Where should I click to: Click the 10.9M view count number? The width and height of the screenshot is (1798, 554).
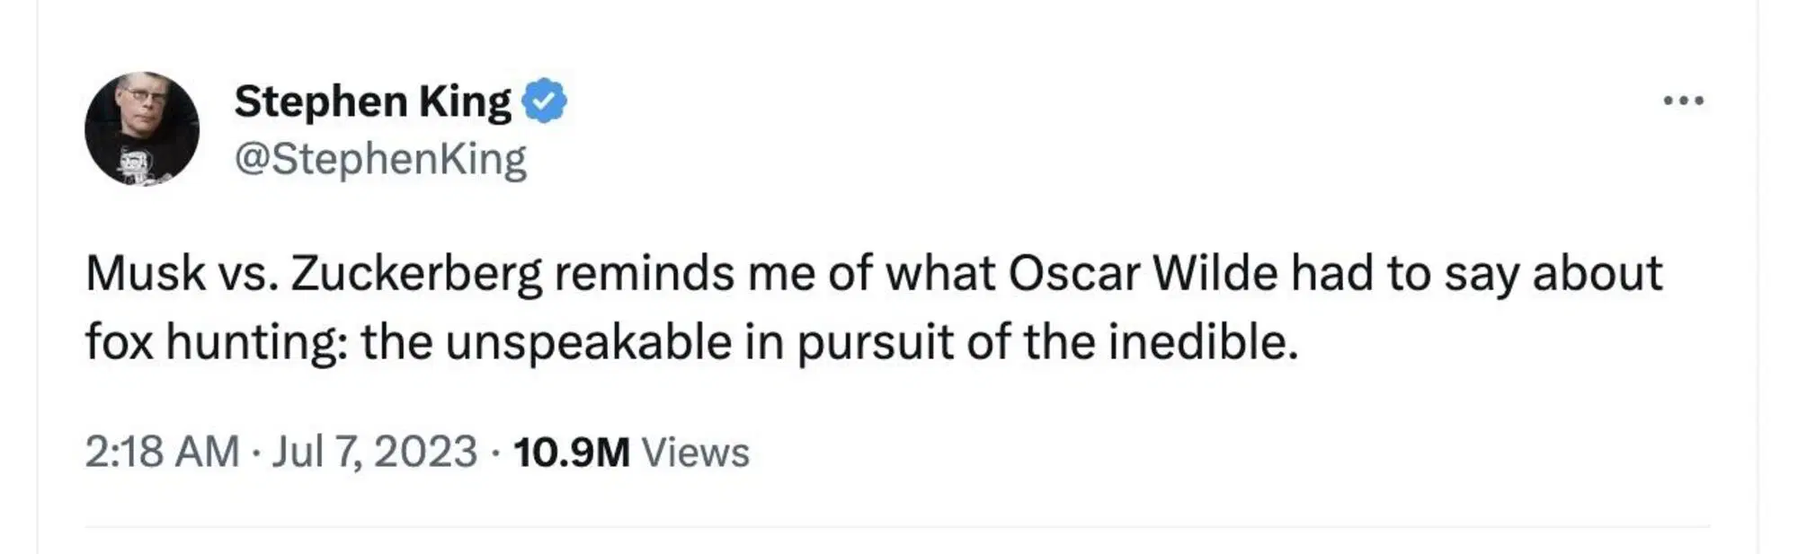point(572,452)
